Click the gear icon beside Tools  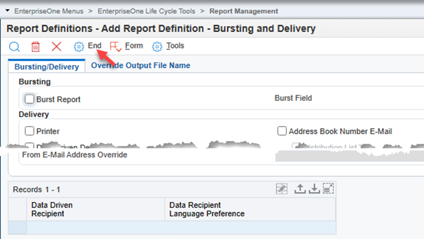click(157, 47)
